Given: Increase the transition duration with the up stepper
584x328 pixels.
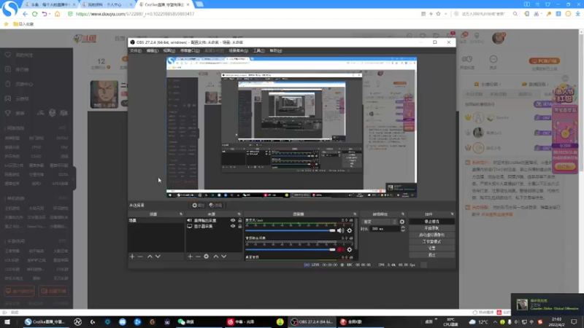Looking at the screenshot, I should point(403,227).
